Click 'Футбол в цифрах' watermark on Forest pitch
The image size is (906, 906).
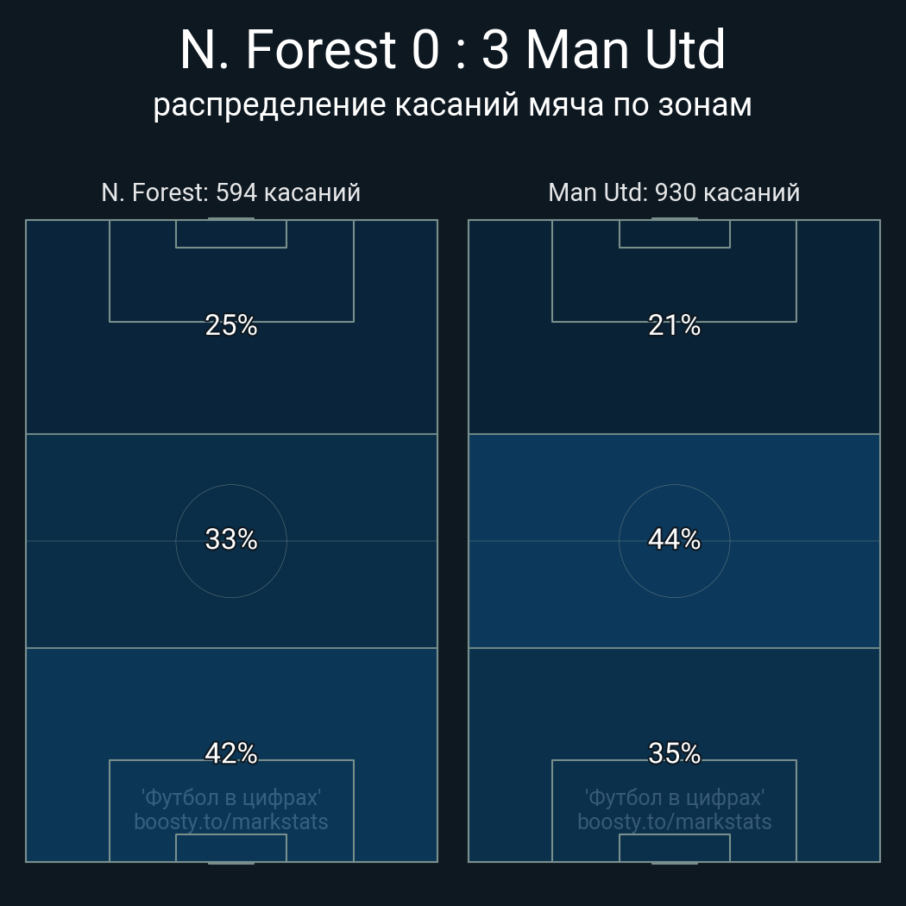point(231,797)
